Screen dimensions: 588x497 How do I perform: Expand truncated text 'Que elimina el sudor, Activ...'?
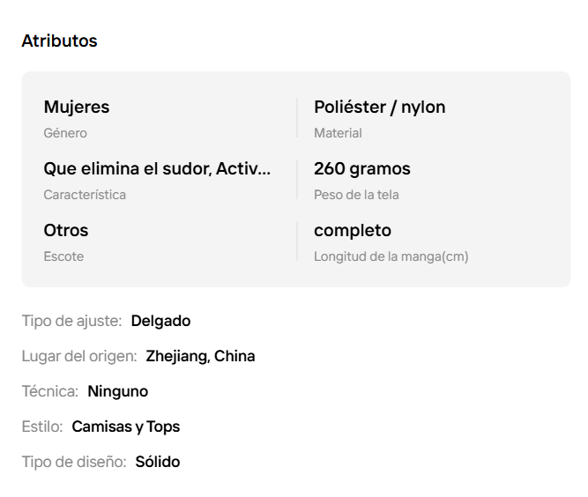point(157,168)
